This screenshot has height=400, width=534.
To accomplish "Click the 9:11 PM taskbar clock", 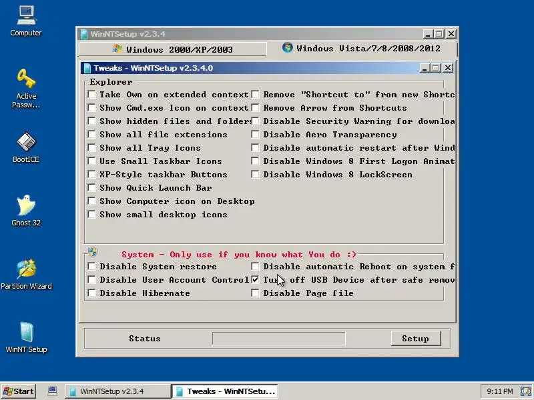I will coord(499,391).
